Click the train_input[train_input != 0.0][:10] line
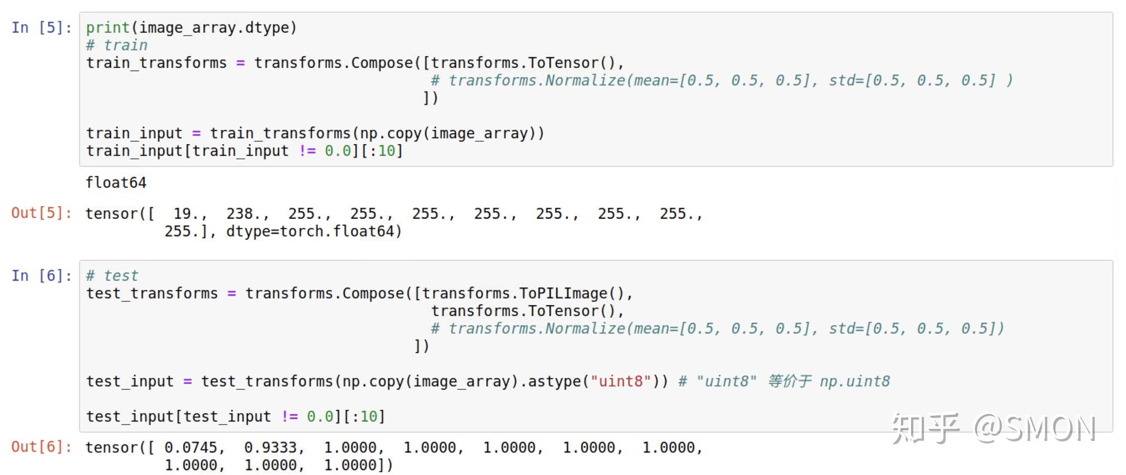Viewport: 1126px width, 475px height. [x=245, y=151]
